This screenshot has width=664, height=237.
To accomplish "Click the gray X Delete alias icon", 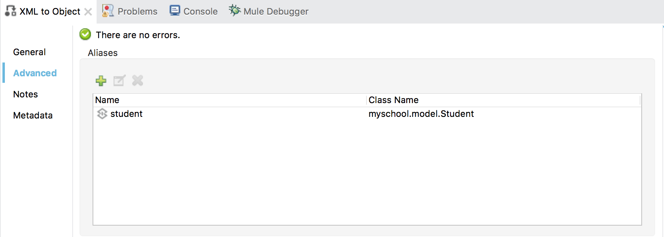I will pos(138,81).
